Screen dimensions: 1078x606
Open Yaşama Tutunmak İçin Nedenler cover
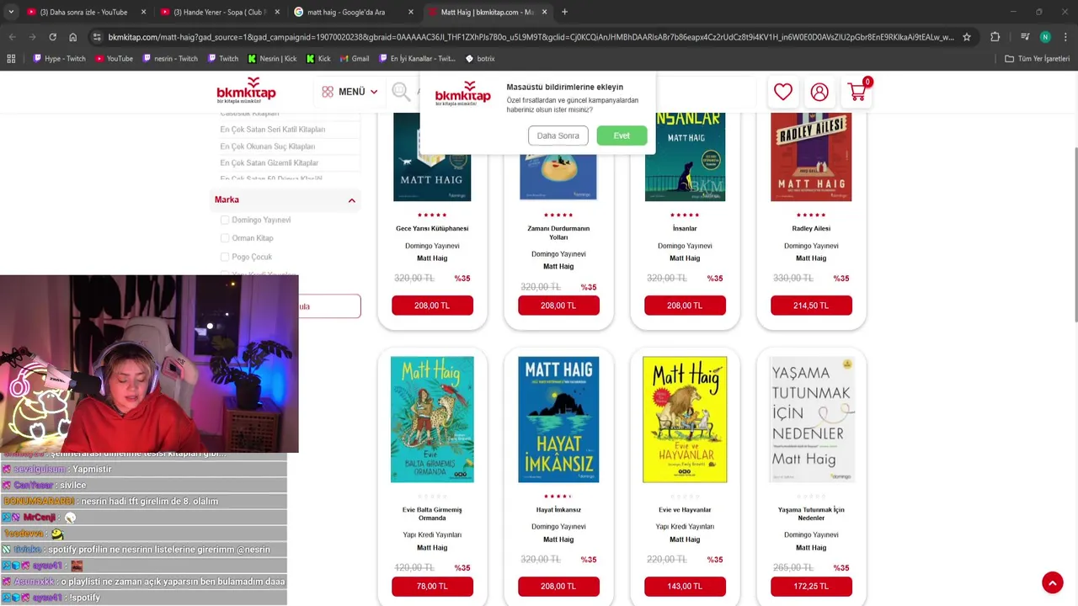tap(811, 419)
